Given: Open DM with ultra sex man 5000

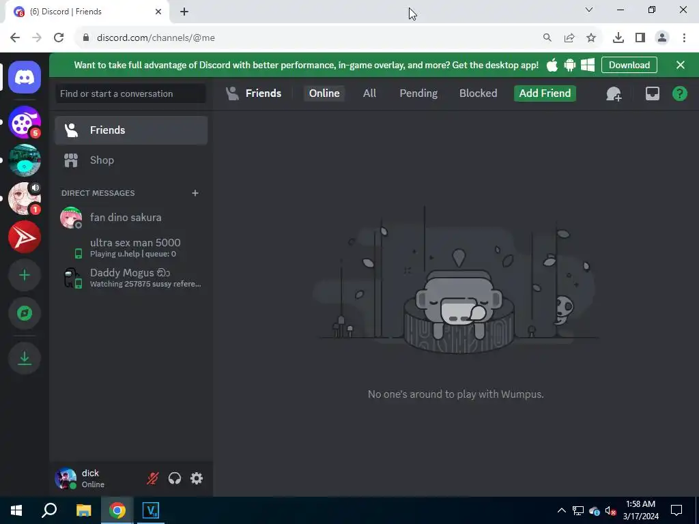Looking at the screenshot, I should pyautogui.click(x=132, y=248).
